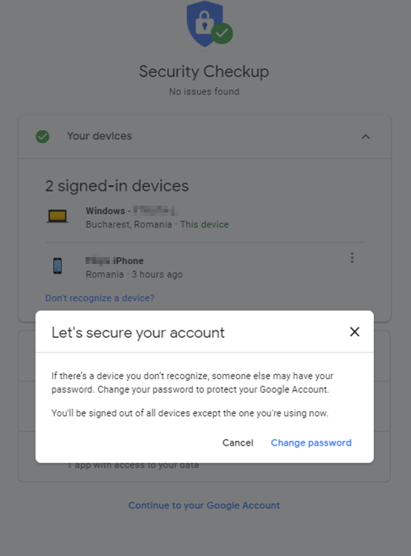Click the This device label

pos(204,224)
